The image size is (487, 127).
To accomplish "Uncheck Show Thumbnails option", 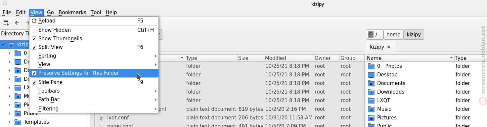I will click(x=34, y=39).
